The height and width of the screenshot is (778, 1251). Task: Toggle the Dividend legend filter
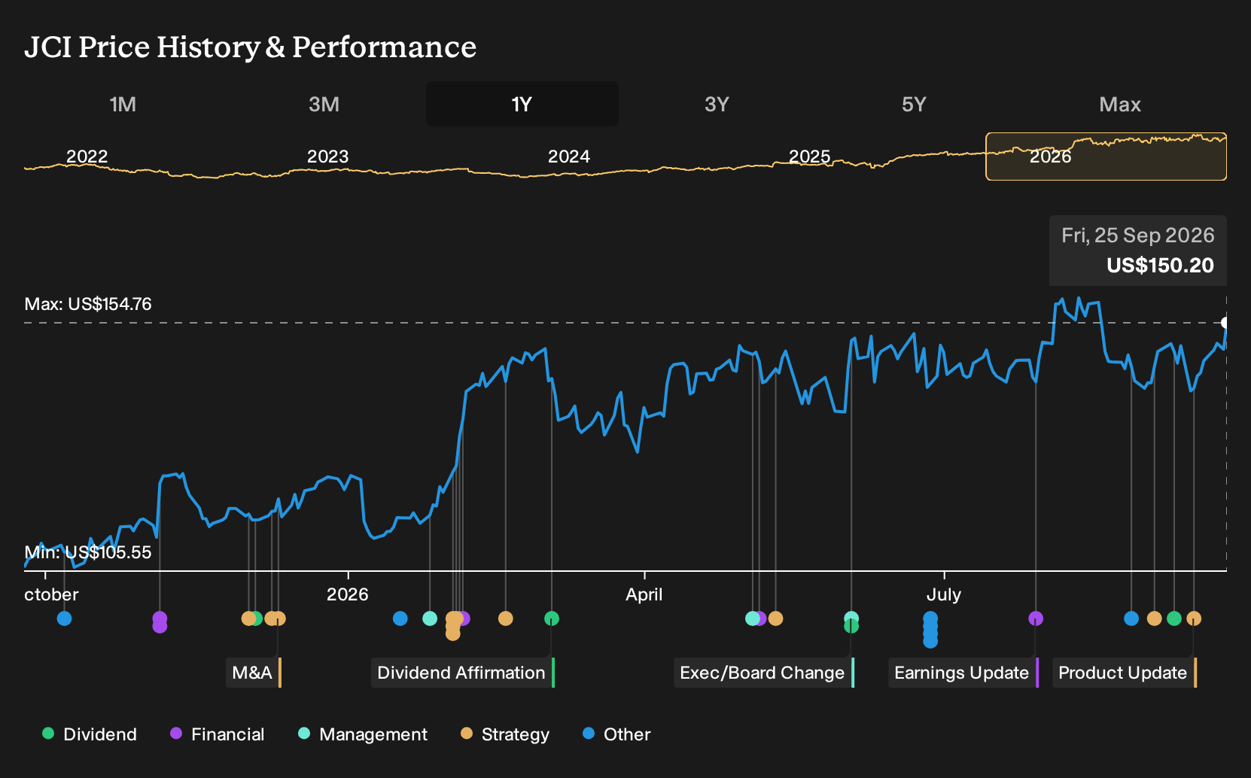tap(90, 734)
